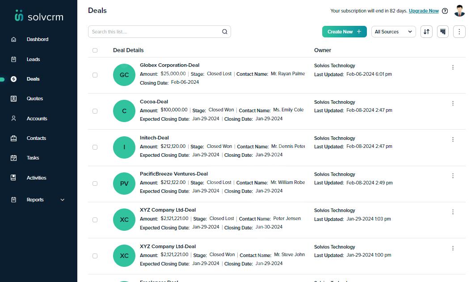Open the Activities menu item
The width and height of the screenshot is (471, 282).
[36, 177]
